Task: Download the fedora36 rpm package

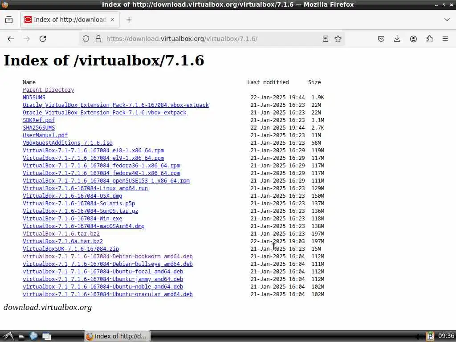Action: (101, 166)
